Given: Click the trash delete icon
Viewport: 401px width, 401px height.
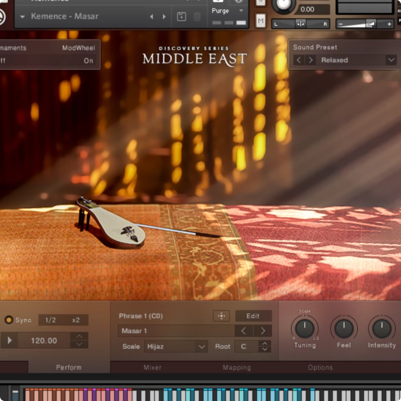Looking at the screenshot, I should 197,17.
